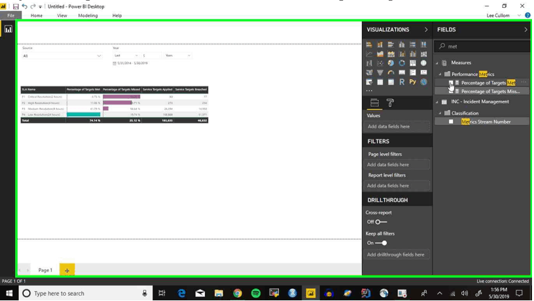Collapse INC - Incident Management table

click(x=437, y=102)
